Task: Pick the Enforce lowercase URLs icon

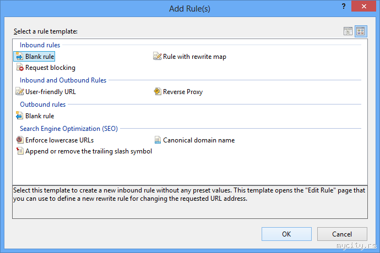Action: pyautogui.click(x=20, y=140)
